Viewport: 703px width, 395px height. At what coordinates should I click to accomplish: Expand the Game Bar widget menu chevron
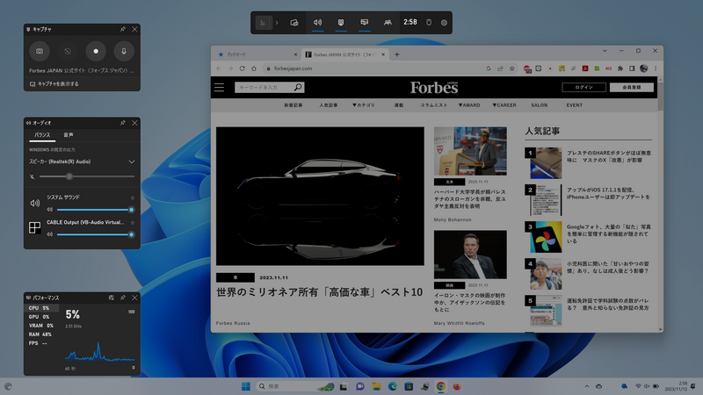pos(277,22)
